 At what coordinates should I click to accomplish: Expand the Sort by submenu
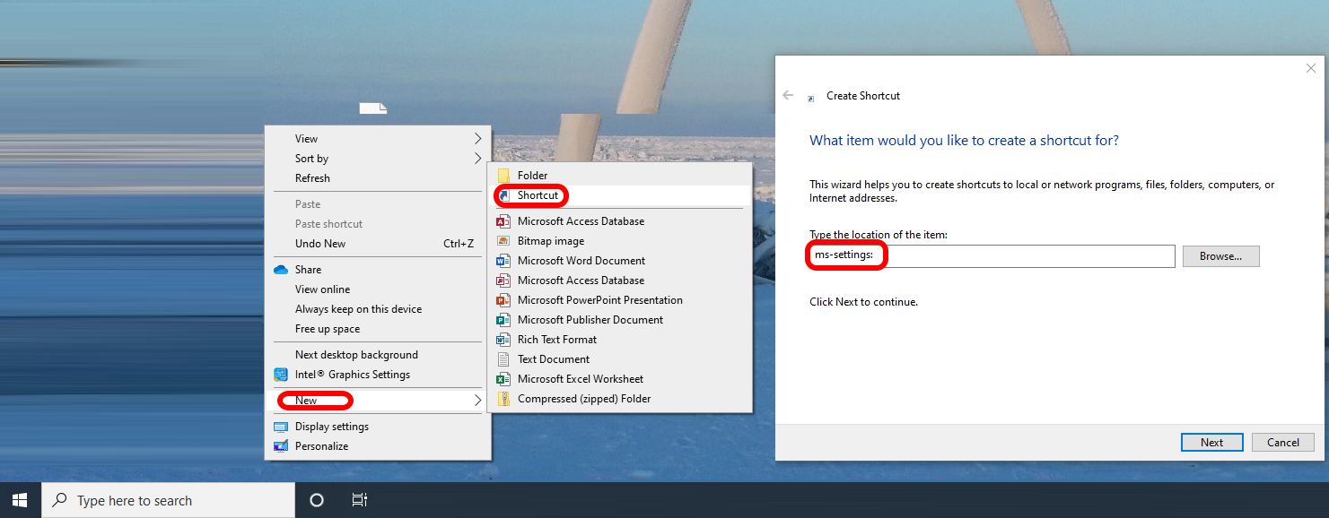310,158
